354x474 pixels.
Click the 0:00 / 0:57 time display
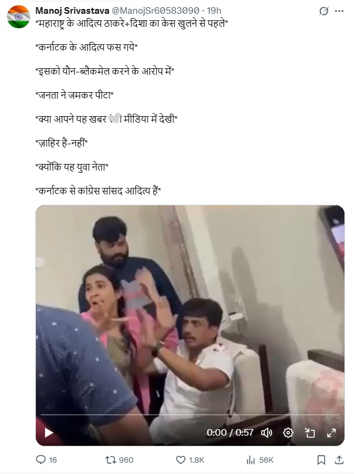point(230,433)
